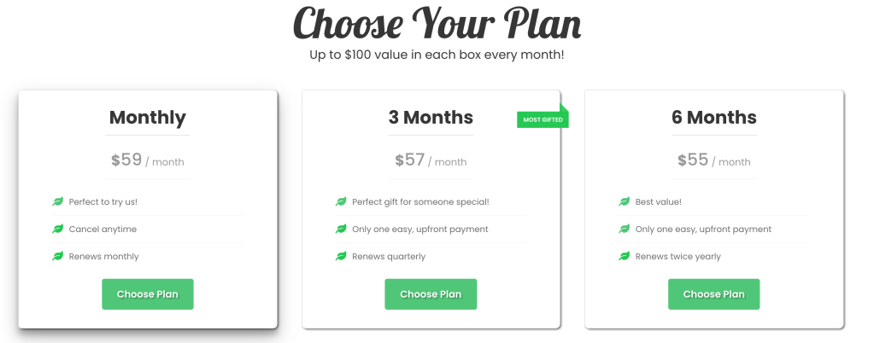
Task: Click leaf icon beside 'Renews twice yearly'
Action: point(625,257)
